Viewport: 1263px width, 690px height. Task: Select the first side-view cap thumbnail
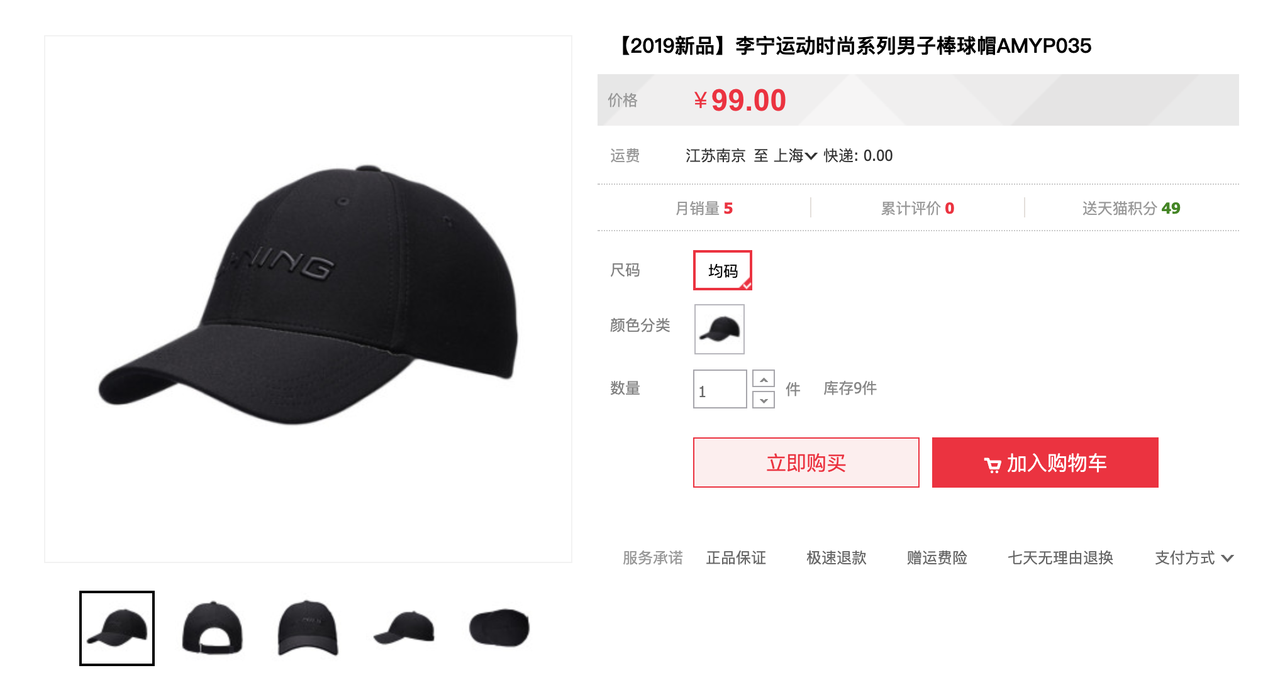pyautogui.click(x=117, y=628)
